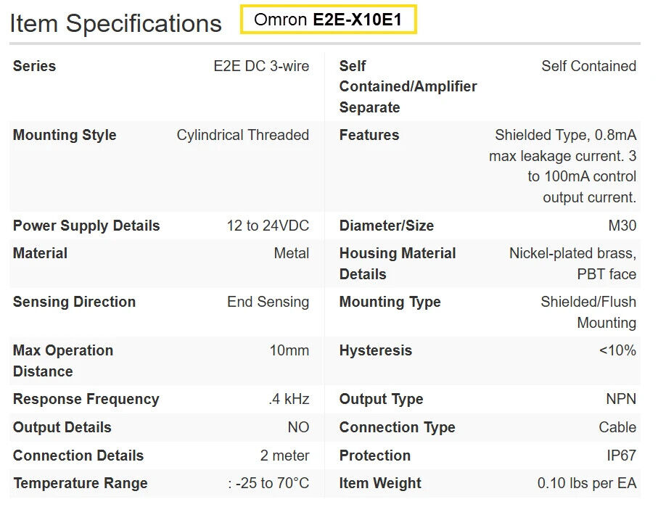658x507 pixels.
Task: Click the Self Contained/Amplifier Separate label
Action: (408, 86)
